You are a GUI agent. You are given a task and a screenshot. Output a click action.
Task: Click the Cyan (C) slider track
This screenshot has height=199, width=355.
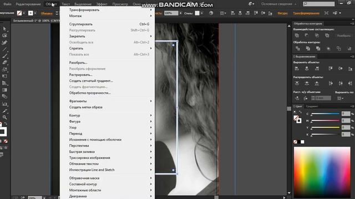pyautogui.click(x=326, y=114)
